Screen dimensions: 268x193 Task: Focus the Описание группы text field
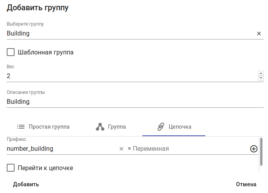pos(135,101)
